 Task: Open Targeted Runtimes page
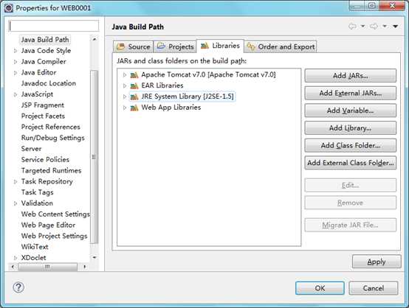(51, 170)
